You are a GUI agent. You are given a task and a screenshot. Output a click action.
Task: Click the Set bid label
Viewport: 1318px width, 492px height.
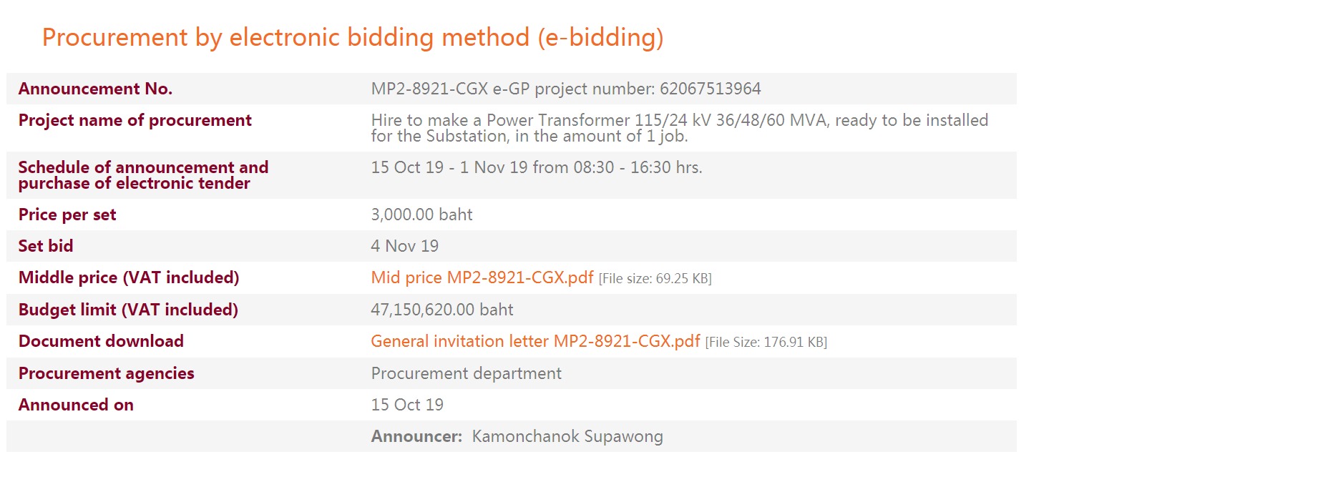[46, 246]
